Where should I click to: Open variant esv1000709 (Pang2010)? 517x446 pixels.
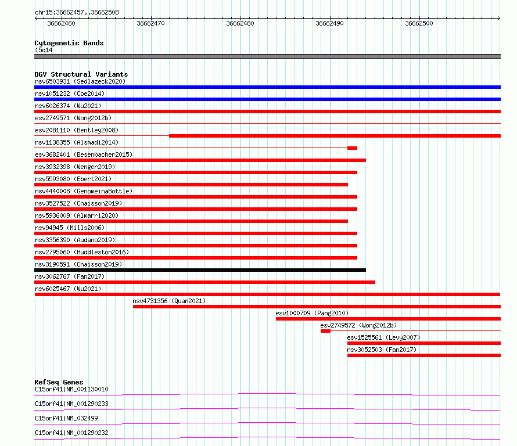[x=312, y=313]
